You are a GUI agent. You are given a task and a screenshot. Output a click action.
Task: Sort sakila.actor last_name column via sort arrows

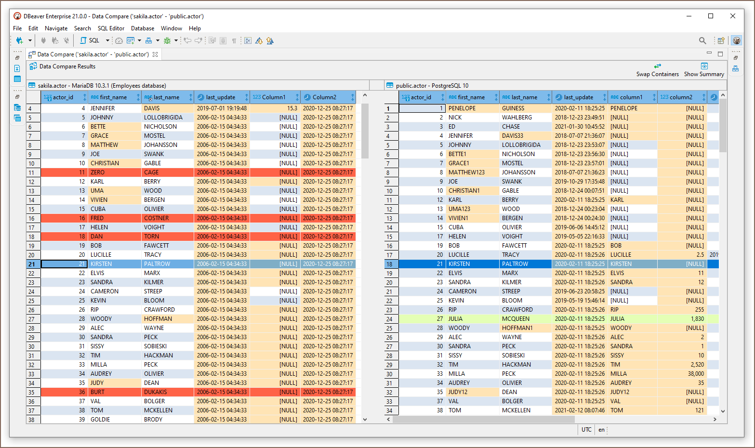(x=191, y=97)
